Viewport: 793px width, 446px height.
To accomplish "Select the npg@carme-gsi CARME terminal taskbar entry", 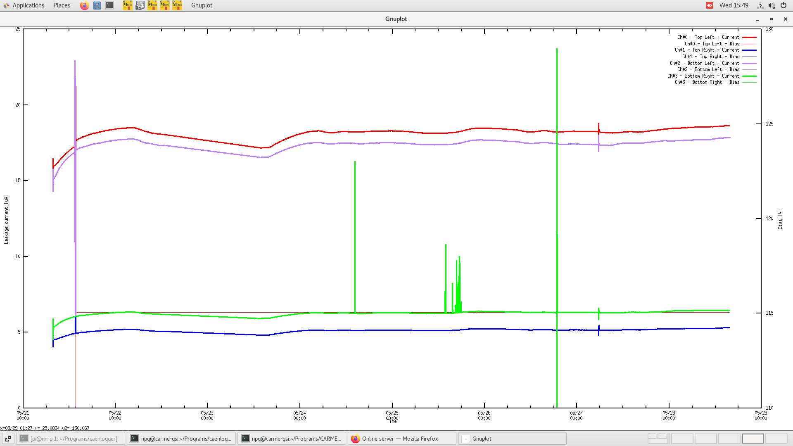I will tap(292, 438).
